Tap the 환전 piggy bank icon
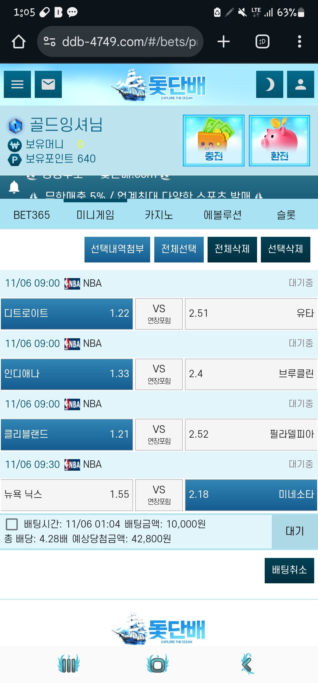This screenshot has width=318, height=683. pyautogui.click(x=279, y=141)
